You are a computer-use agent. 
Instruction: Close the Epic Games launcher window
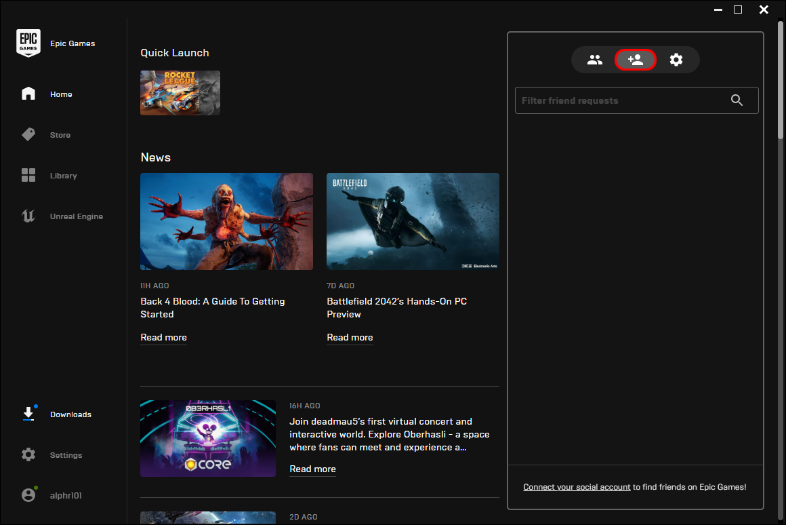click(764, 9)
